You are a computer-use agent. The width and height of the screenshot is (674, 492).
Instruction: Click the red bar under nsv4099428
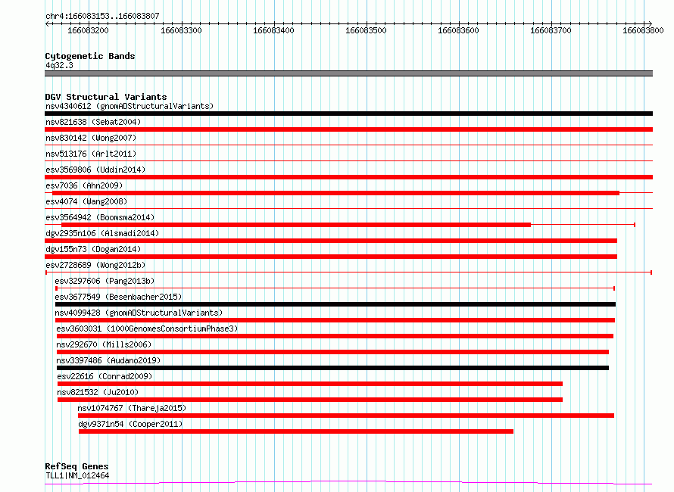pos(335,320)
